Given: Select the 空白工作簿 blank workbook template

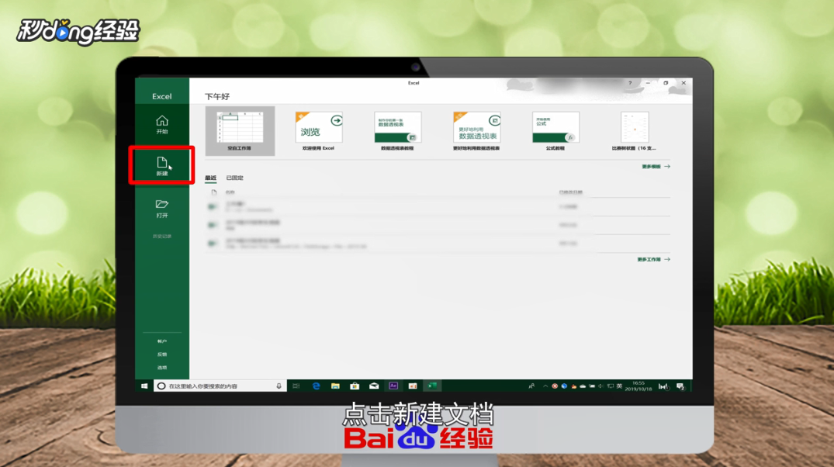Looking at the screenshot, I should (x=240, y=131).
